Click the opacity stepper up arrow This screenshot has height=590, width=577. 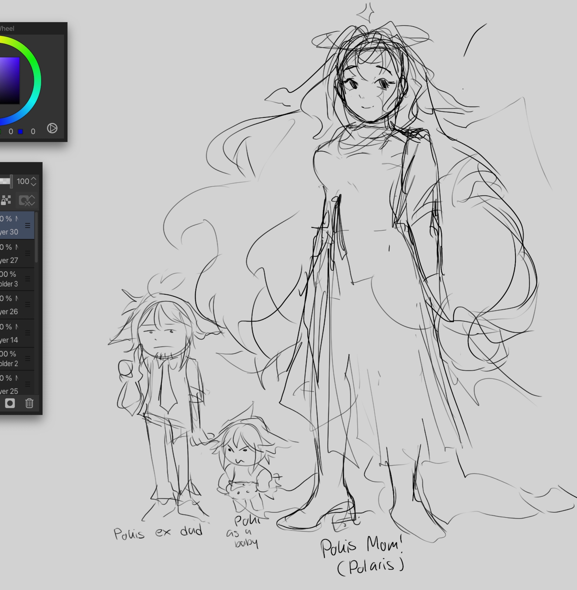pos(34,178)
